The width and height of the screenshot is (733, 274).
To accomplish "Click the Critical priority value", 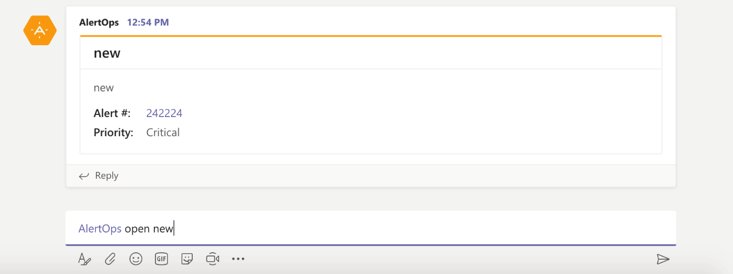I will 163,132.
